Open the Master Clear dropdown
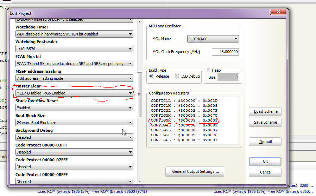The width and height of the screenshot is (316, 196). point(74,93)
